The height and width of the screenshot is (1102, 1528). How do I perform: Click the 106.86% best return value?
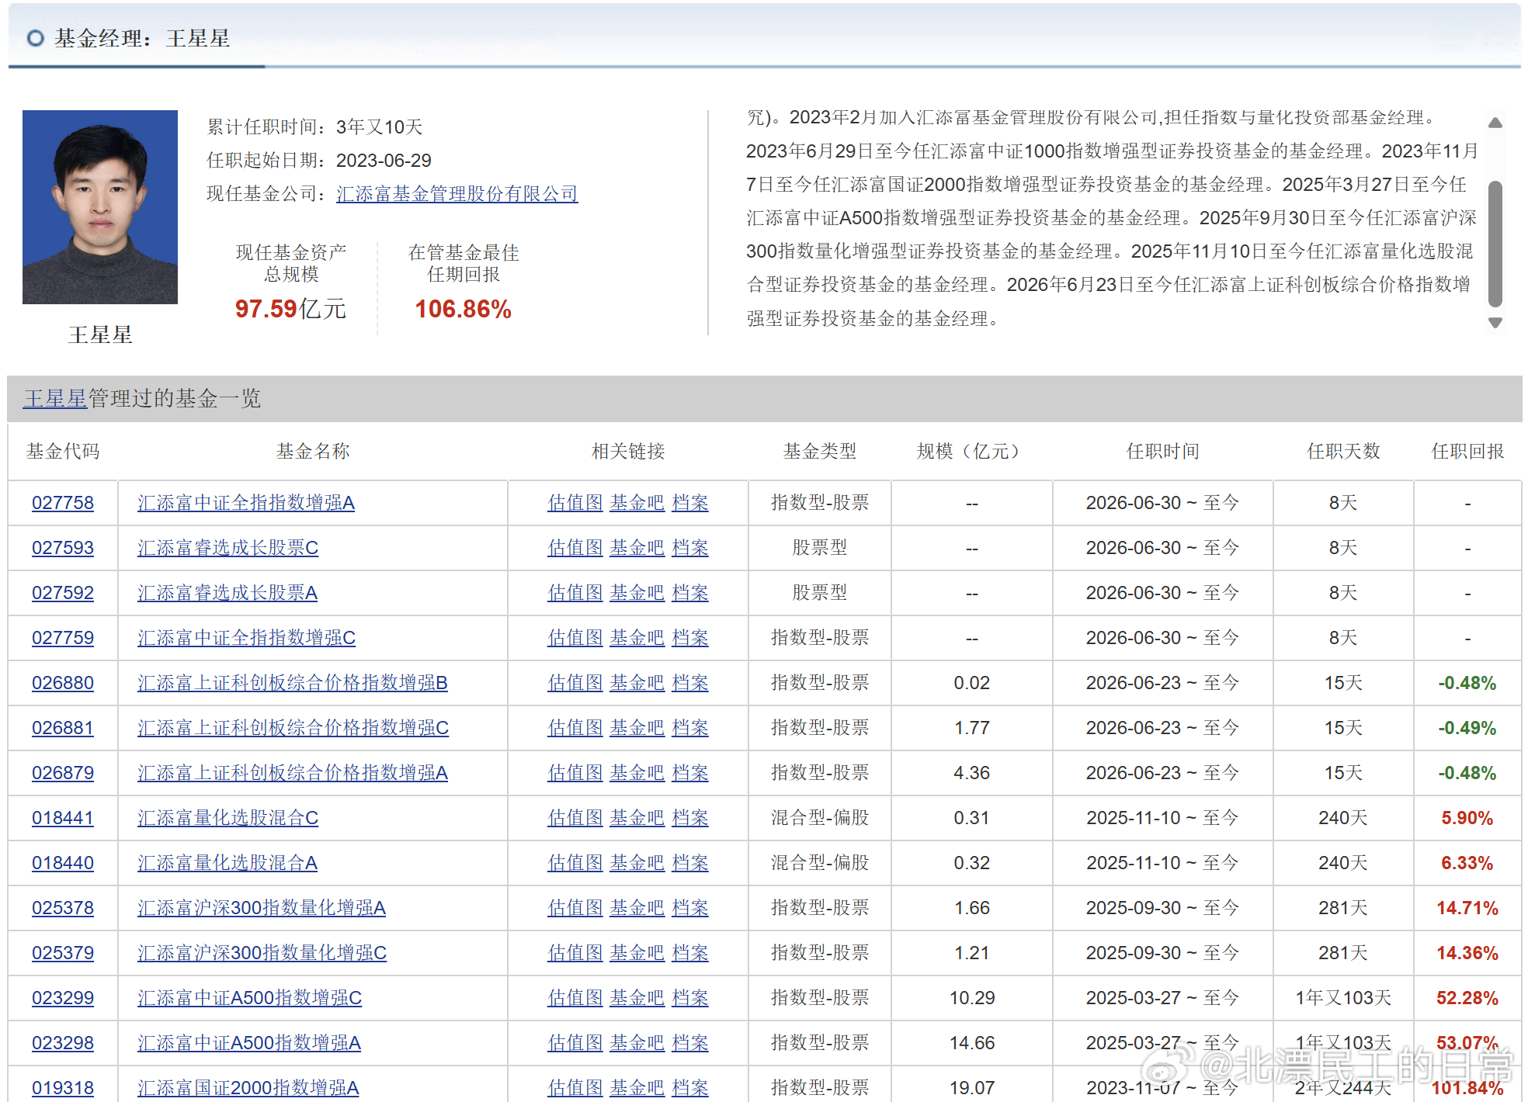pyautogui.click(x=464, y=309)
